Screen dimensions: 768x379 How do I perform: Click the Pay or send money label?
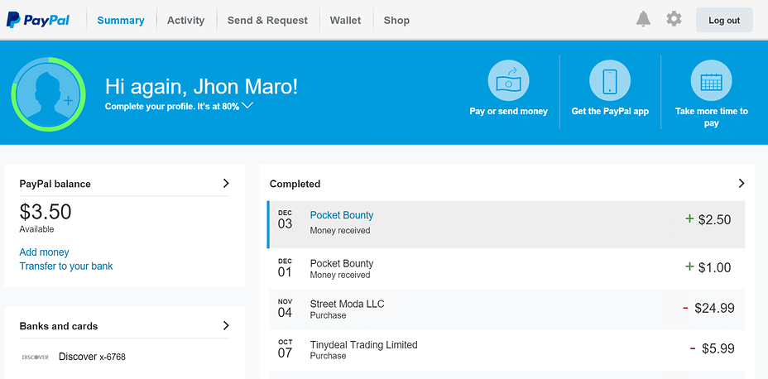click(x=508, y=111)
